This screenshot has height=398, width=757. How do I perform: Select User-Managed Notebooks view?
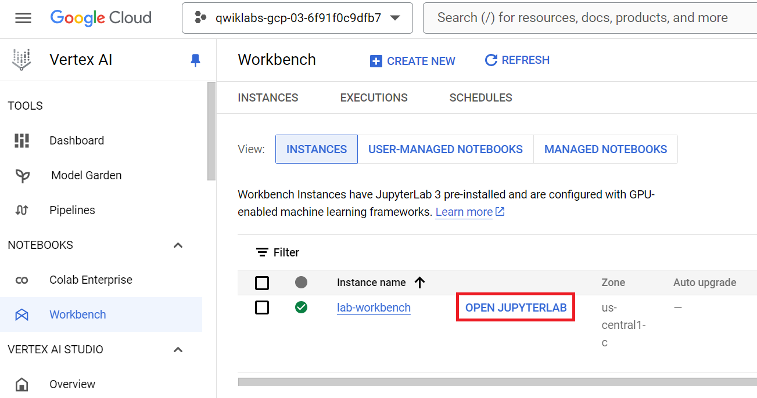[446, 149]
